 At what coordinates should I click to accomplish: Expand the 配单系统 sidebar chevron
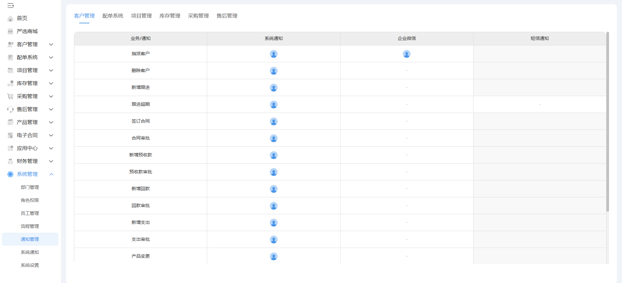51,57
